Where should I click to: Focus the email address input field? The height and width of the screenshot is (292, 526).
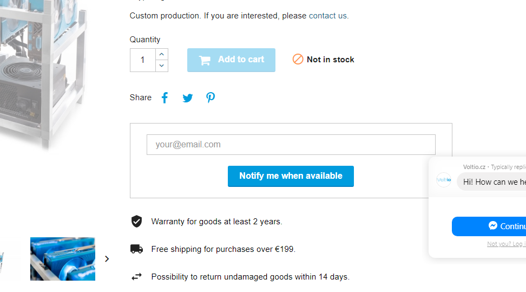pyautogui.click(x=291, y=145)
